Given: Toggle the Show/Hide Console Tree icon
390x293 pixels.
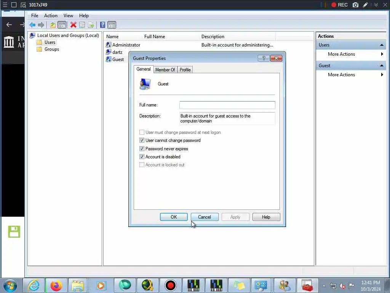Looking at the screenshot, I should tap(62, 25).
